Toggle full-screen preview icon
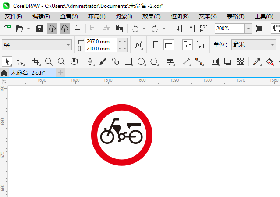This screenshot has height=197, width=280. (260, 29)
